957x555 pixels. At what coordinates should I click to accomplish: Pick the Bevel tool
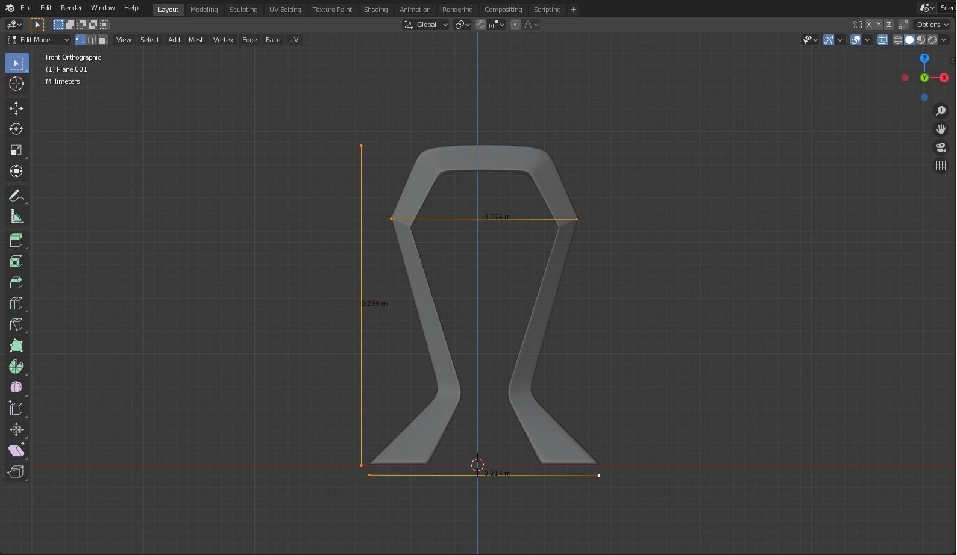click(x=16, y=282)
